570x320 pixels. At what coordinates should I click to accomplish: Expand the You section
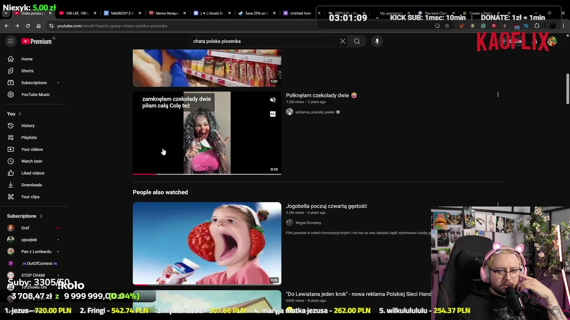click(14, 114)
